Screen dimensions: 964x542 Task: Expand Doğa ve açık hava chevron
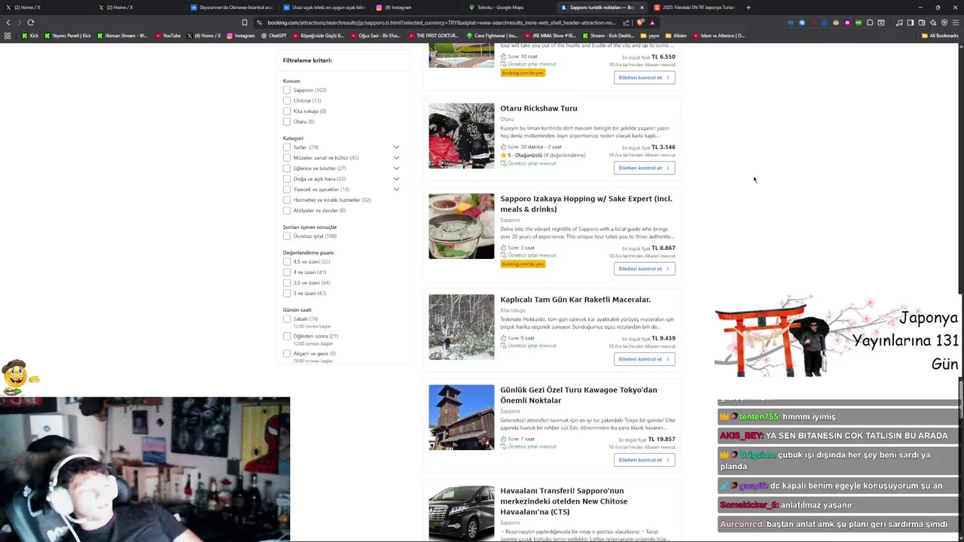pyautogui.click(x=396, y=178)
